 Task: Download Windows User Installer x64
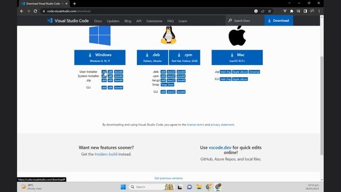(x=104, y=72)
